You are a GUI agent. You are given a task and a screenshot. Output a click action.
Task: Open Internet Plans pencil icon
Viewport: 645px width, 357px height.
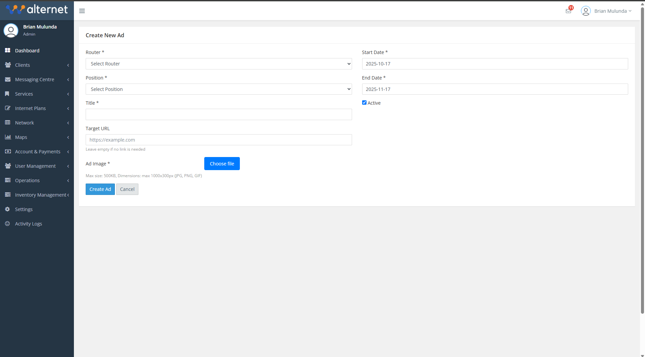tap(8, 108)
